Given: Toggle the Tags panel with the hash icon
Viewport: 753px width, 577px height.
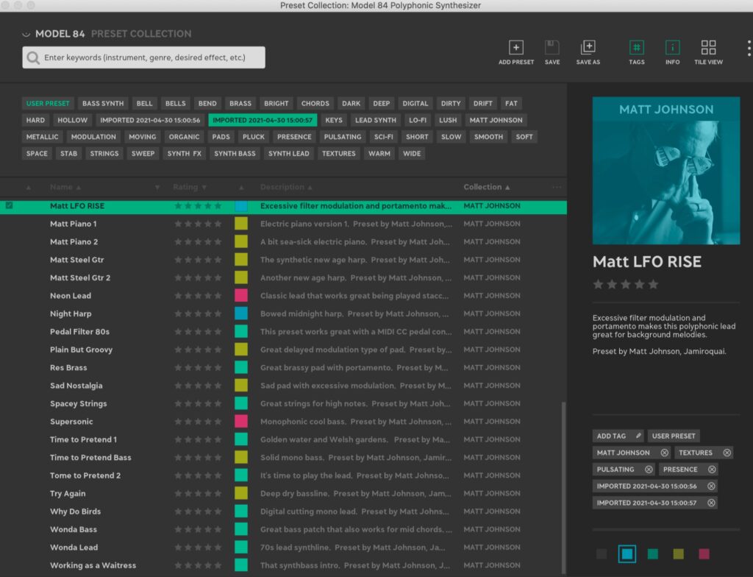Looking at the screenshot, I should click(636, 48).
